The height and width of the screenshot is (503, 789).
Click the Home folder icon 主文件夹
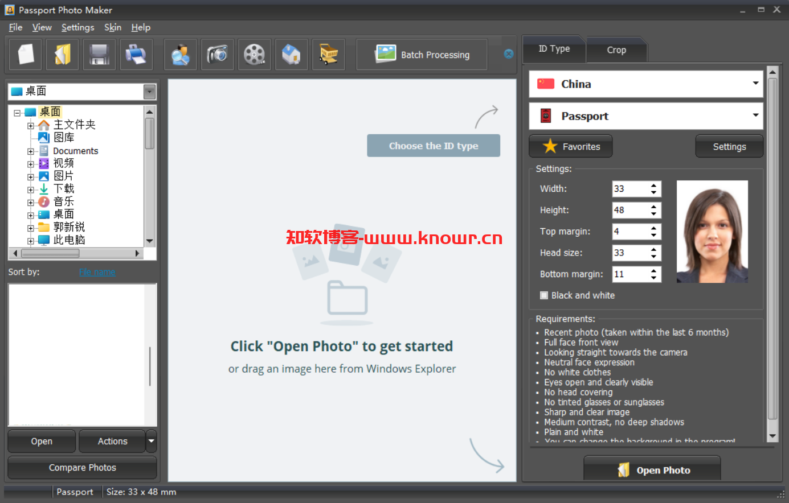tap(44, 125)
